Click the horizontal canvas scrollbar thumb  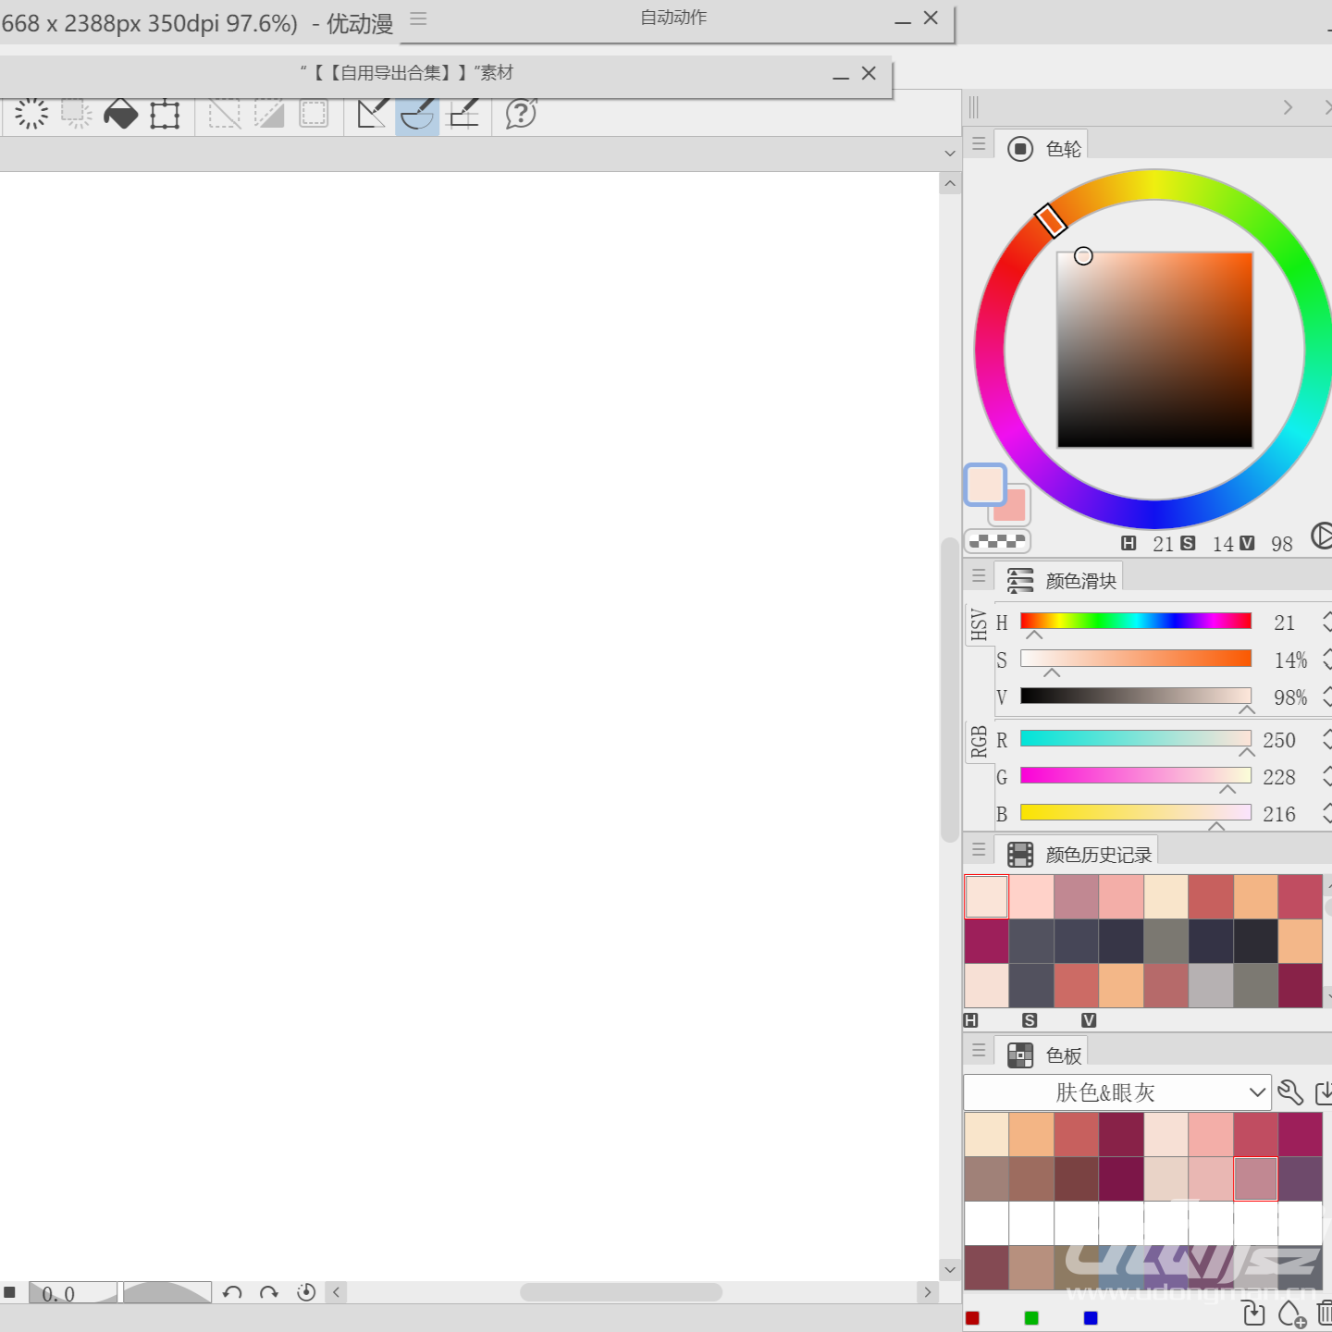[621, 1292]
